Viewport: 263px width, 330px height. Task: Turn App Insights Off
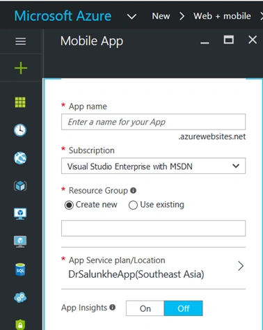pos(183,308)
